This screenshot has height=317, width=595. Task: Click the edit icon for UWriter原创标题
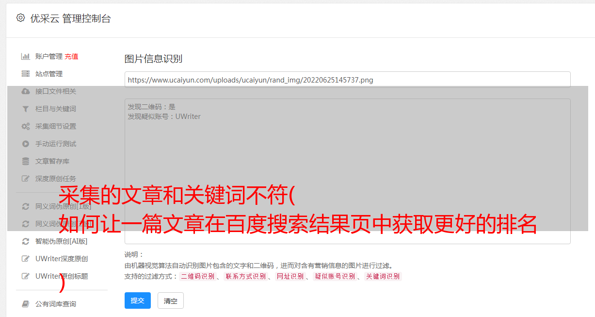click(x=26, y=276)
